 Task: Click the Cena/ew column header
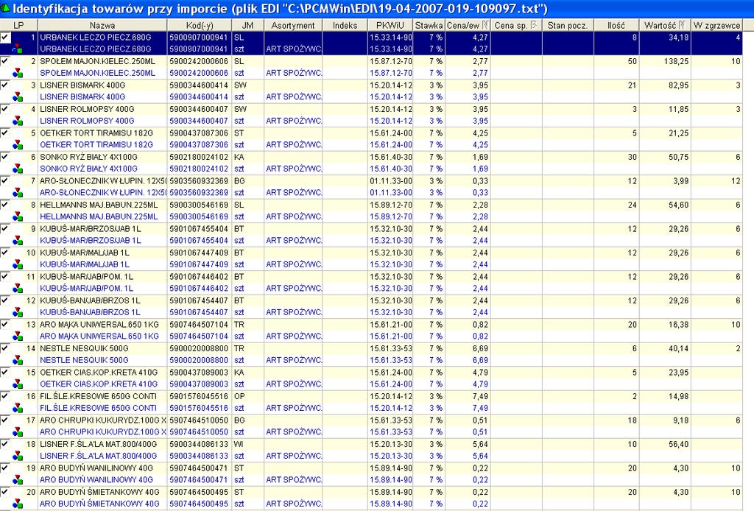click(468, 26)
